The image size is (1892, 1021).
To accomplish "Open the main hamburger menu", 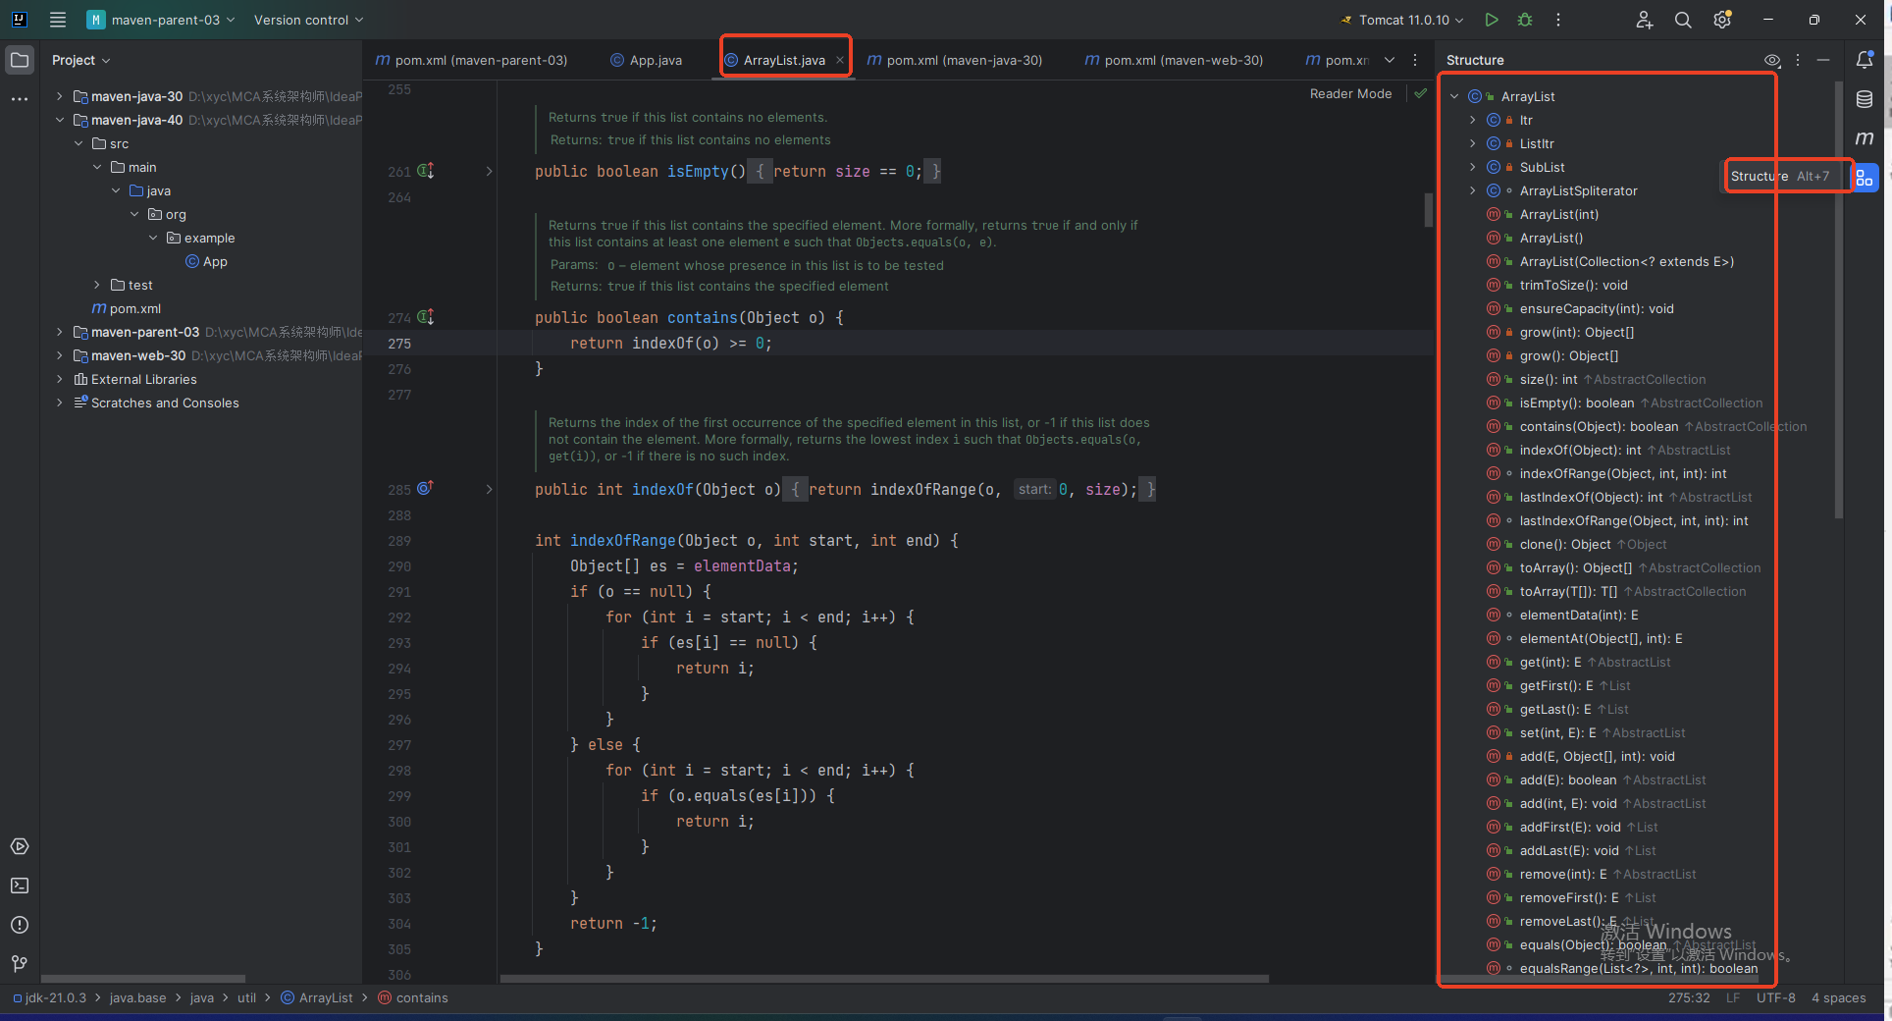I will tap(58, 20).
